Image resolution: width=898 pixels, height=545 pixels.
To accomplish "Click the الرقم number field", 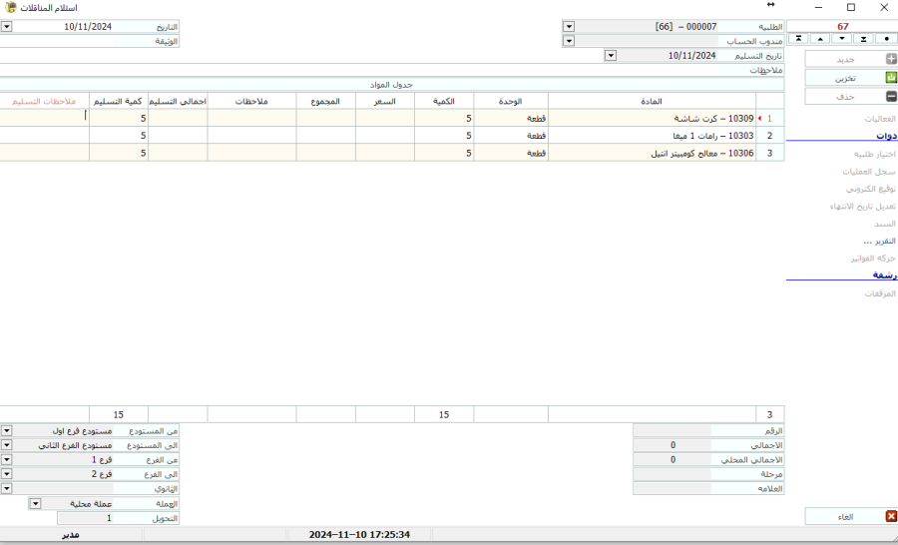I will 672,430.
